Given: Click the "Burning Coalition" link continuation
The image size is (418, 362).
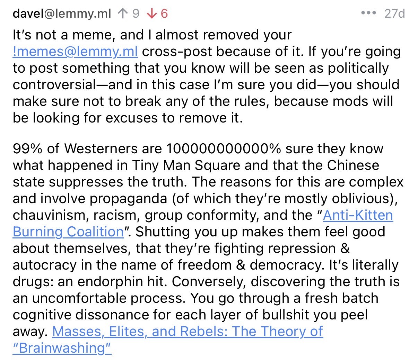Looking at the screenshot, I should pyautogui.click(x=68, y=232).
